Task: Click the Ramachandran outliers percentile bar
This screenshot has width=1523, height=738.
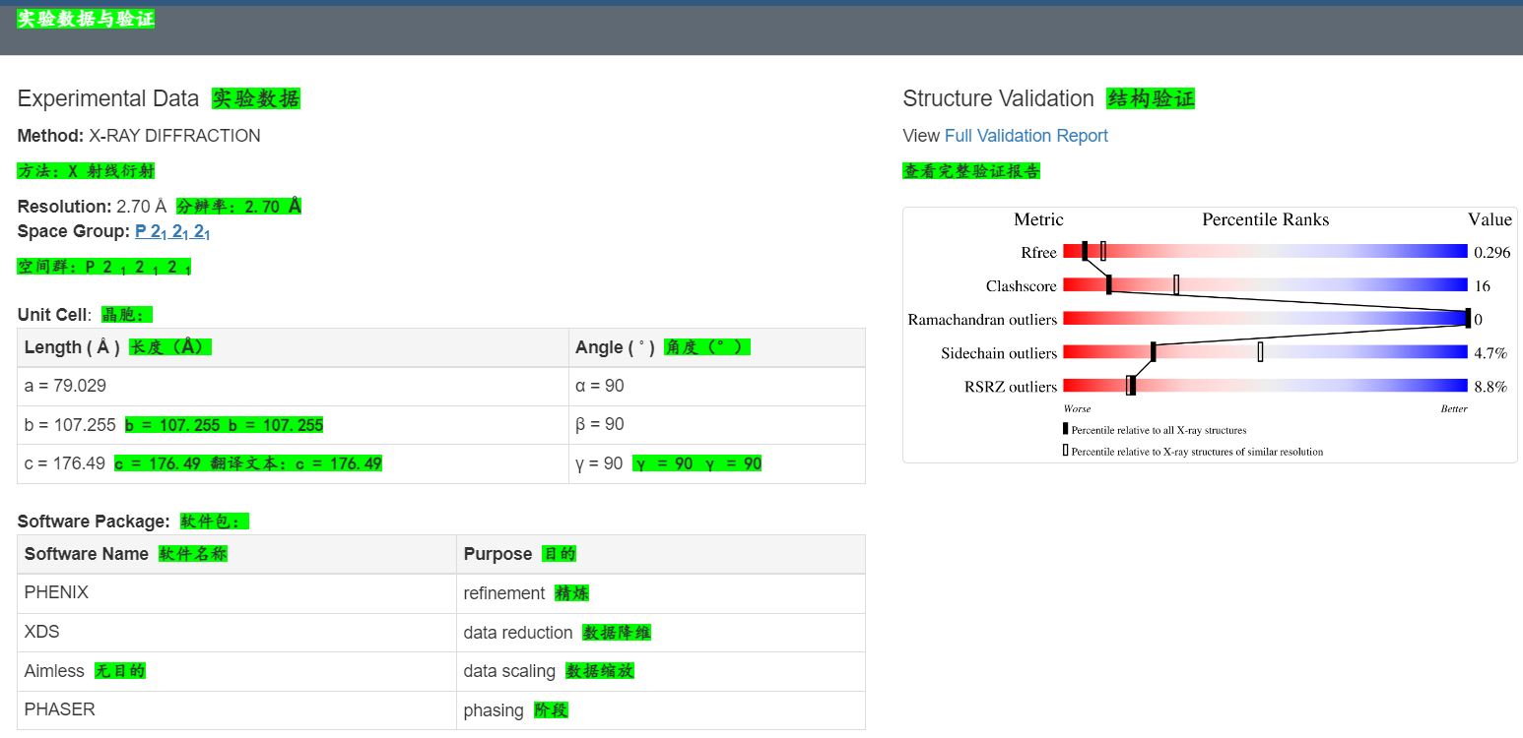Action: (1265, 319)
